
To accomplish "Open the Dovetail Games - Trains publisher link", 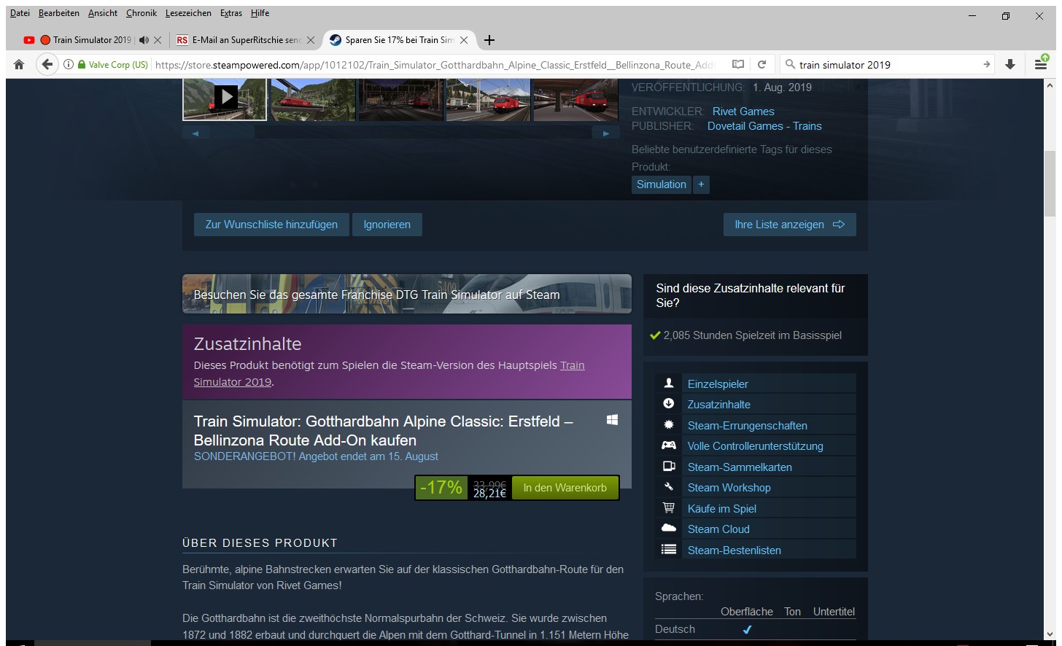I will click(x=764, y=126).
